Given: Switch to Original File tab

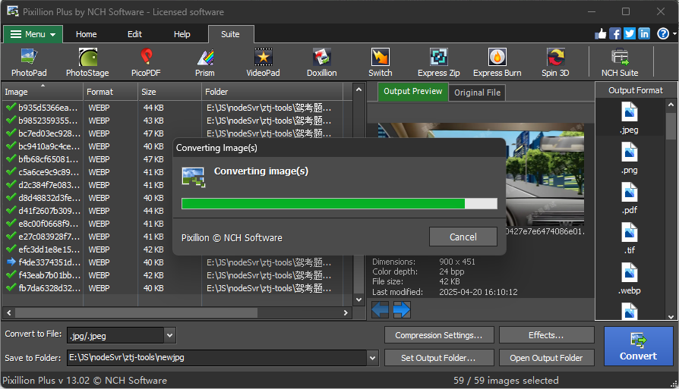Looking at the screenshot, I should click(477, 93).
